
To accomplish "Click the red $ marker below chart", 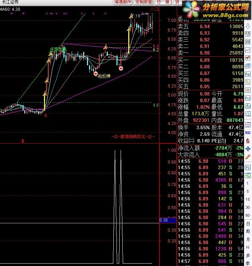I will [23, 141].
